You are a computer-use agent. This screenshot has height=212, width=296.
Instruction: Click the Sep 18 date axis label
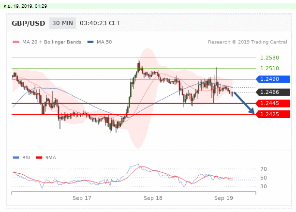coord(153,198)
